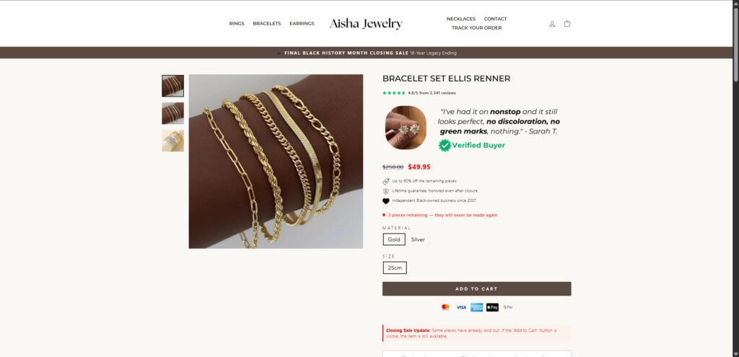
Task: Click the Apple Pay icon
Action: pyautogui.click(x=492, y=307)
